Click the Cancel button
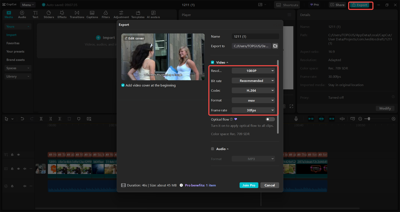 270,185
